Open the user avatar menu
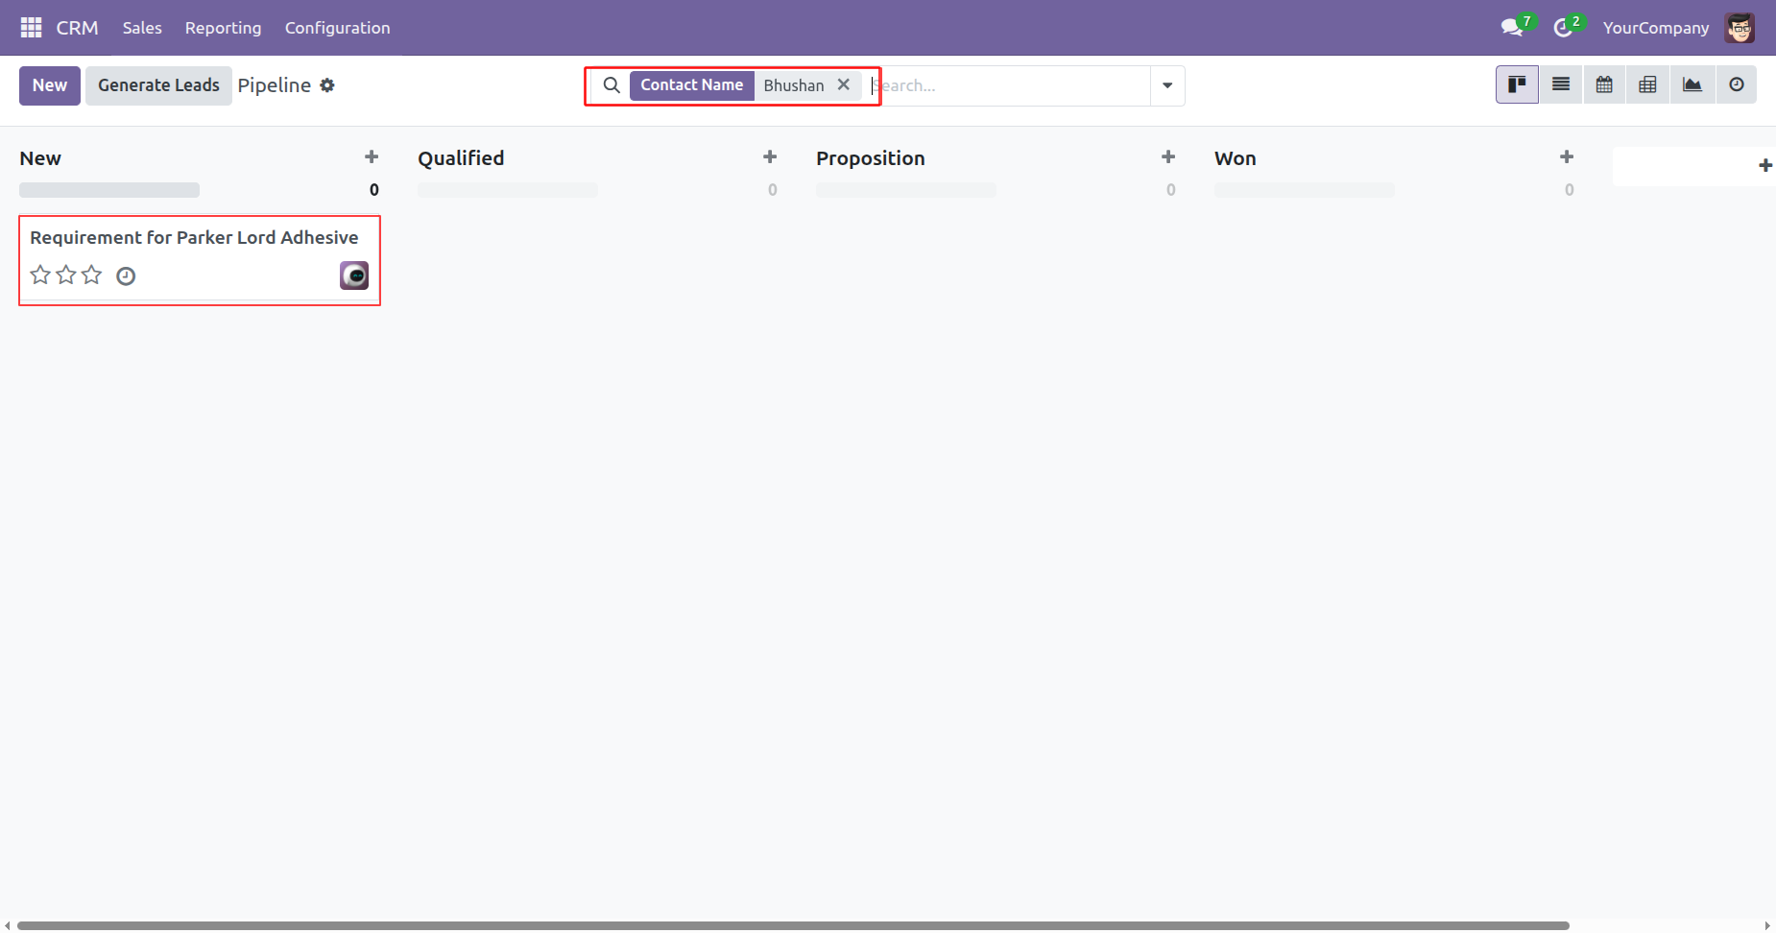1776x933 pixels. coord(1740,28)
